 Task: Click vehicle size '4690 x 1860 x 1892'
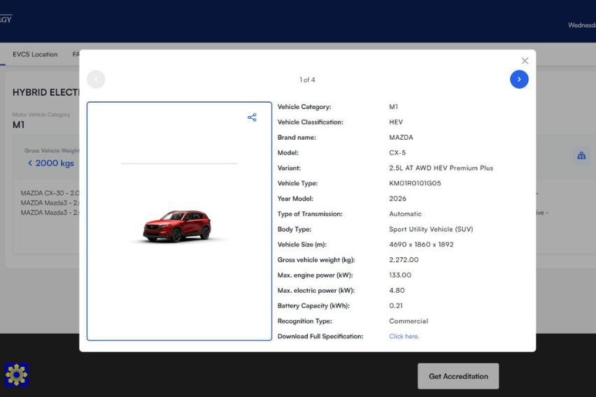click(421, 245)
